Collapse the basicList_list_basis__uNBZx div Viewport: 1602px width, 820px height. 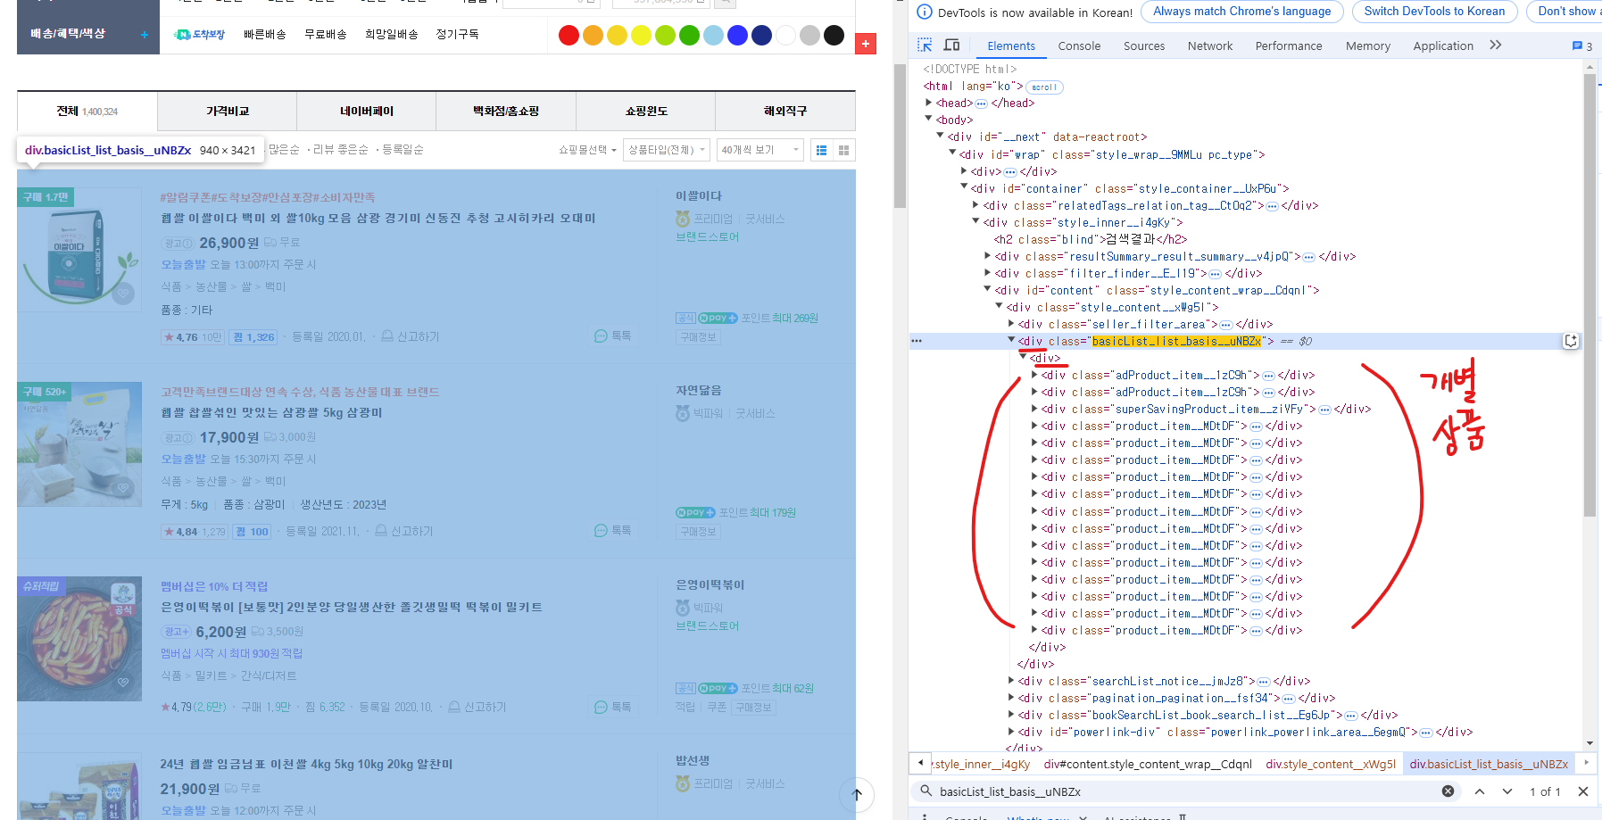point(1011,341)
